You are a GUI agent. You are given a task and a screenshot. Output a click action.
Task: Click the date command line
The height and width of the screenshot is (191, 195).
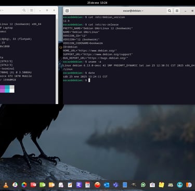(79, 73)
